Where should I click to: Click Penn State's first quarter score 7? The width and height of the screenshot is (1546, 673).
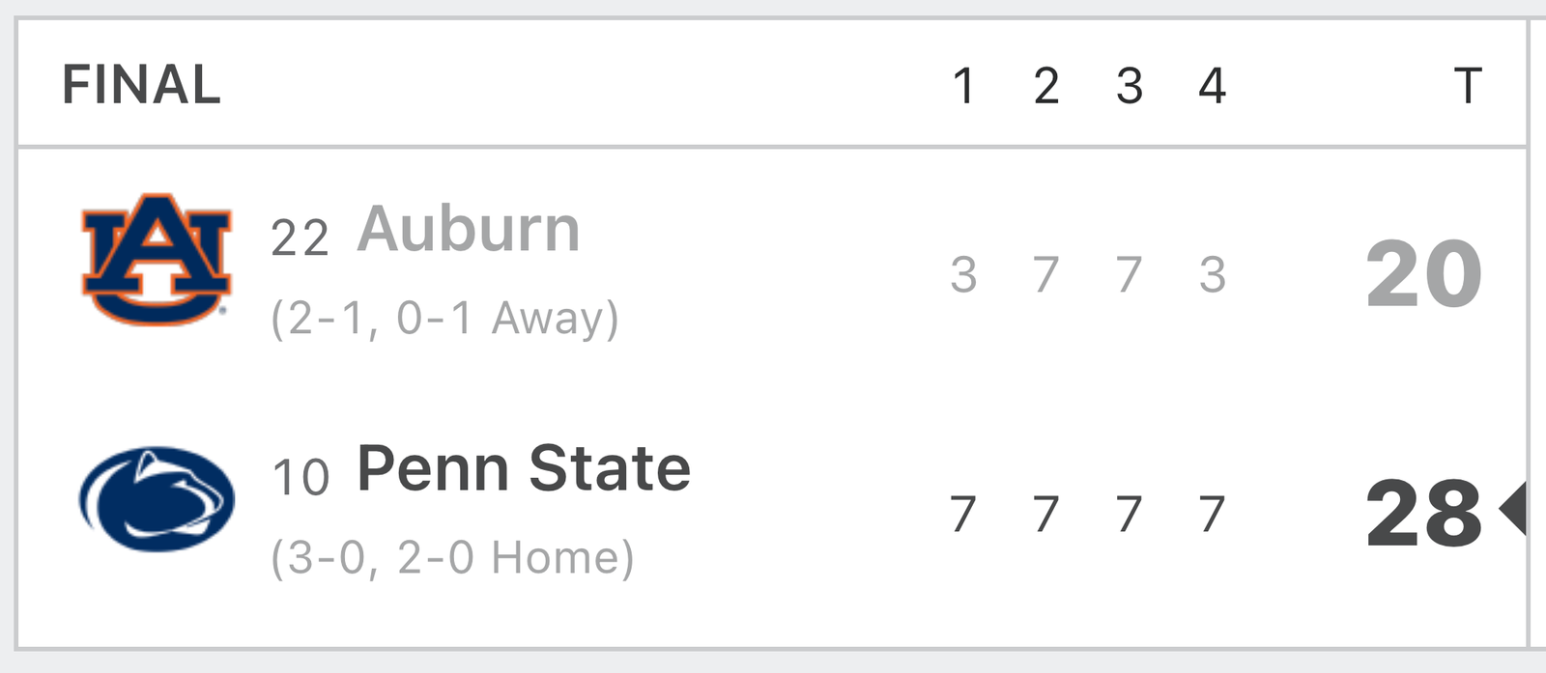point(963,515)
